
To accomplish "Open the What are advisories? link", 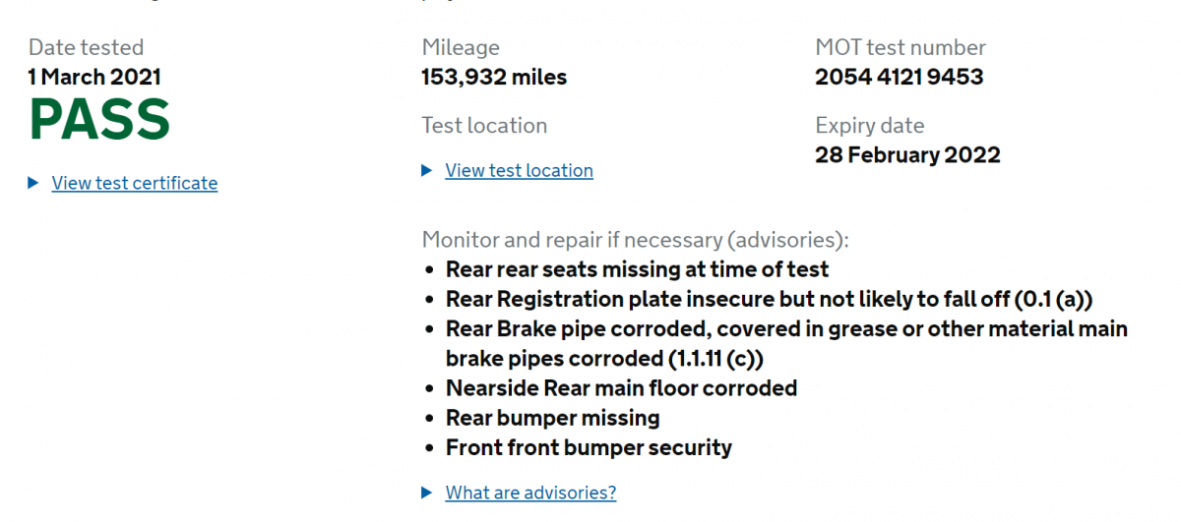I will tap(530, 493).
